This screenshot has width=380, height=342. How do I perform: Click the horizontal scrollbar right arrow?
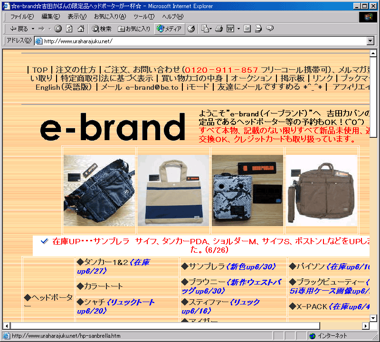[366, 325]
